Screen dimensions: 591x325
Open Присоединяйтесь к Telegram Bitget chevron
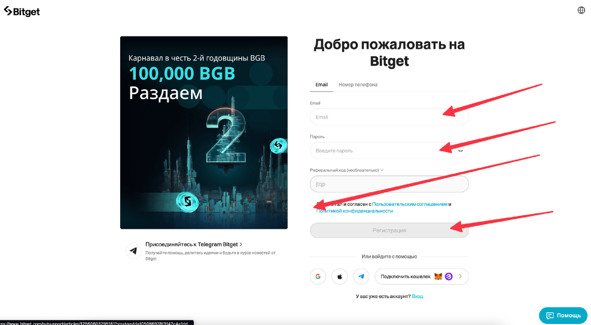pyautogui.click(x=241, y=245)
